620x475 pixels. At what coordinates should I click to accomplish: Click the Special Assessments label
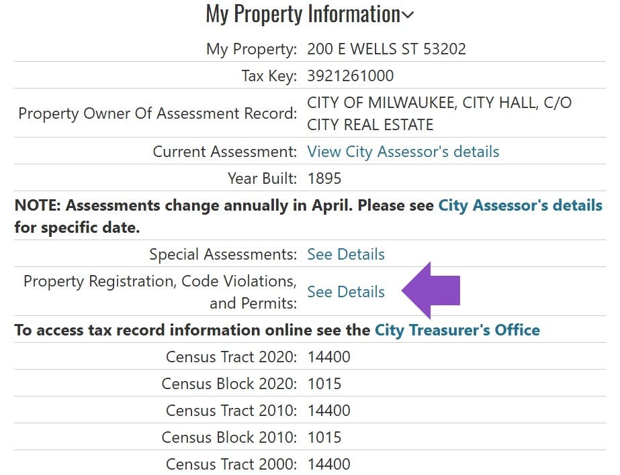pos(223,254)
